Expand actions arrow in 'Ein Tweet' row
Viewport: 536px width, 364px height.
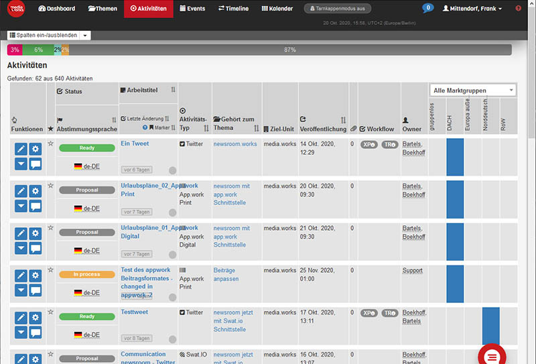pos(21,164)
